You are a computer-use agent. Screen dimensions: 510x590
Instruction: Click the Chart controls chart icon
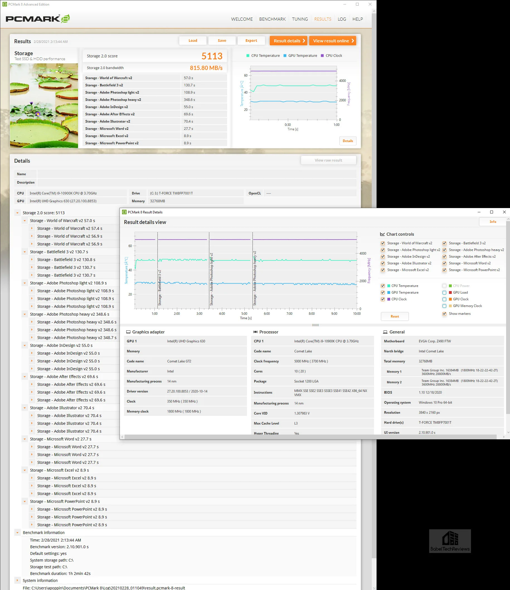tap(382, 234)
